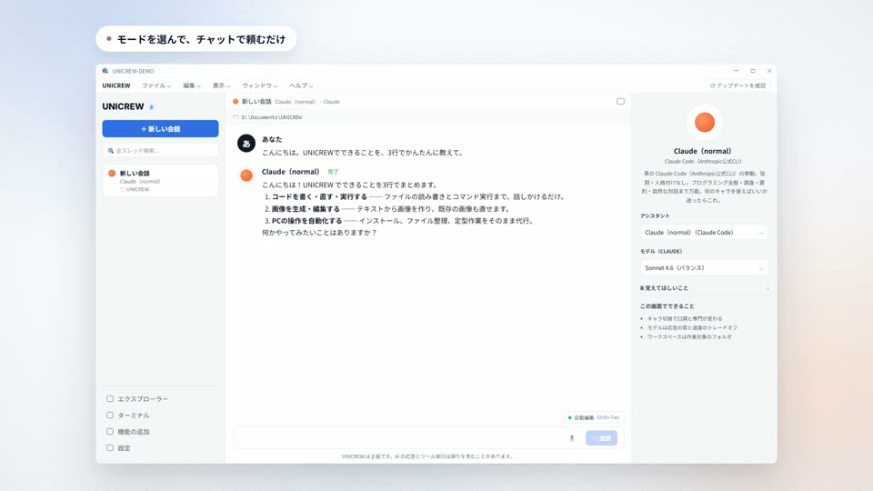Viewport: 873px width, 491px height.
Task: Minimize the UNICREW-DEMO window
Action: point(736,71)
